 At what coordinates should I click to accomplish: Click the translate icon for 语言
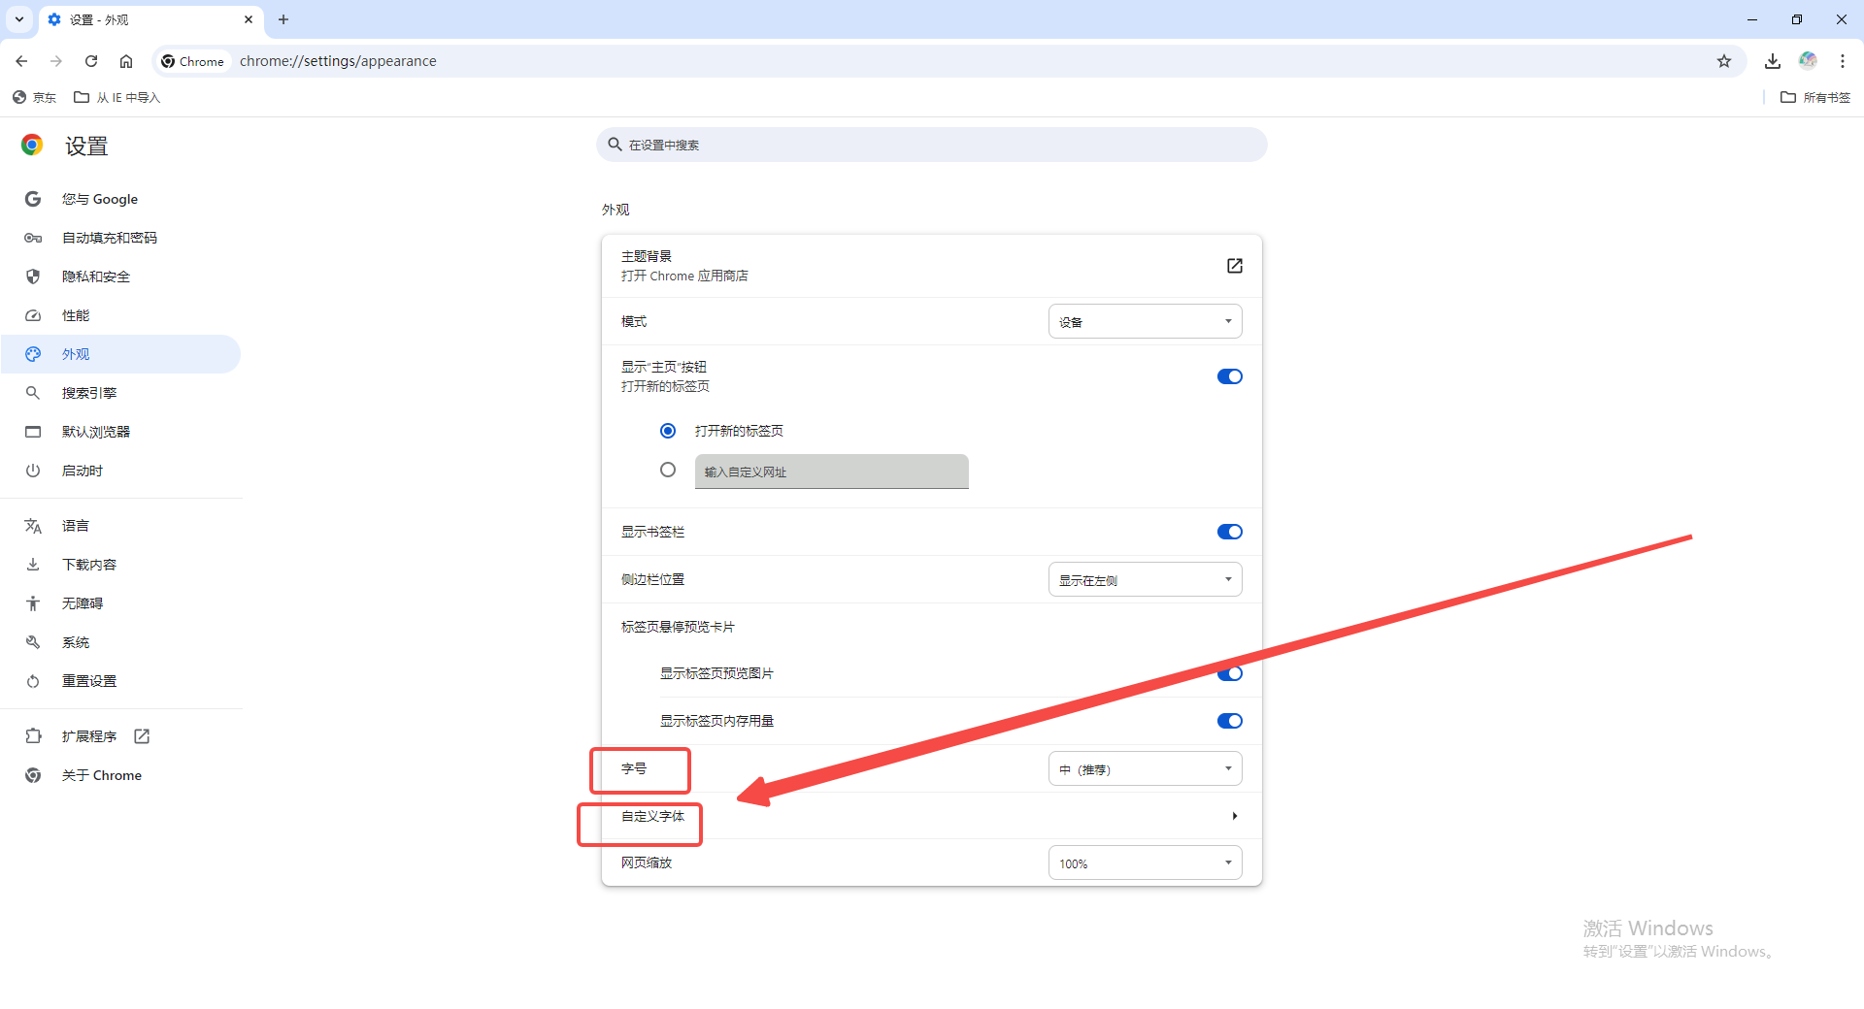(x=33, y=526)
